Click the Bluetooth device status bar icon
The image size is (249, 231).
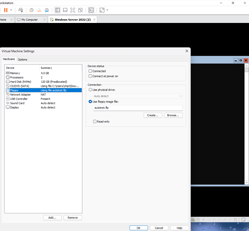203,220
